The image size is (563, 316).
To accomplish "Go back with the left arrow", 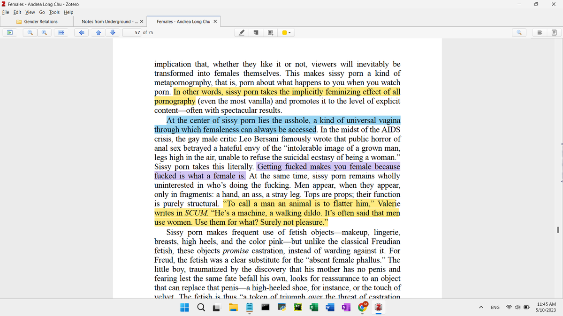I will pyautogui.click(x=82, y=33).
